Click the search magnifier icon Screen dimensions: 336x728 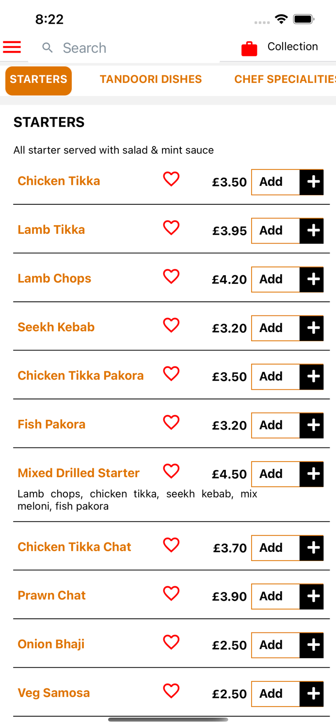point(47,48)
